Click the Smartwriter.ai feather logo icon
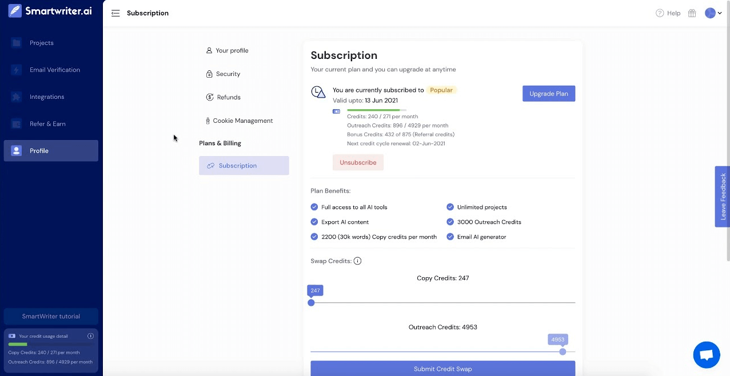 pos(15,11)
